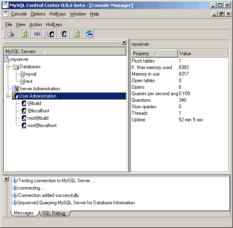
Task: Sort by the Property column header
Action: pyautogui.click(x=155, y=54)
